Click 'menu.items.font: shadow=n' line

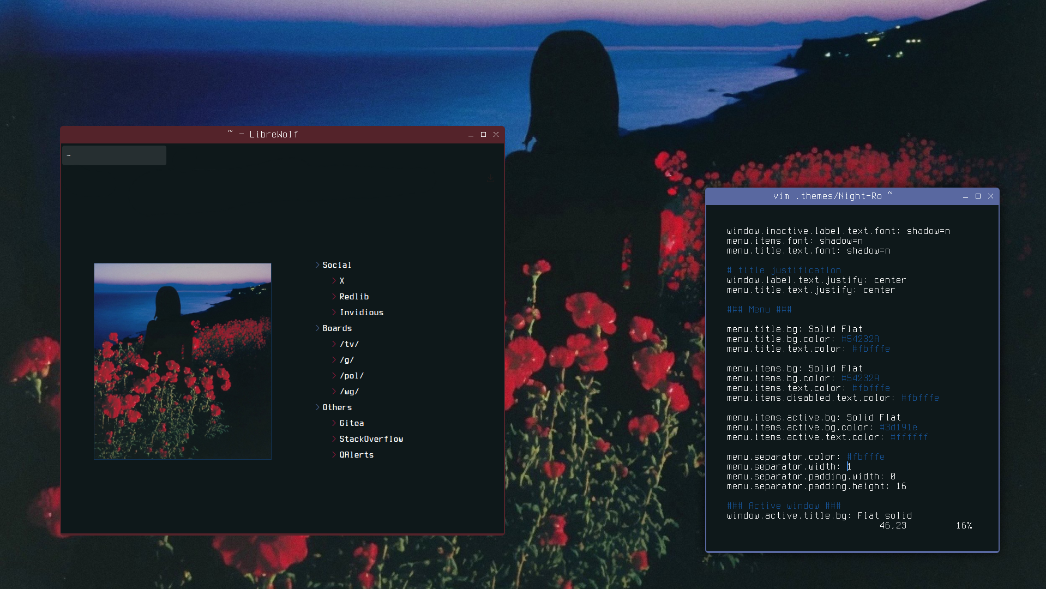pyautogui.click(x=795, y=241)
